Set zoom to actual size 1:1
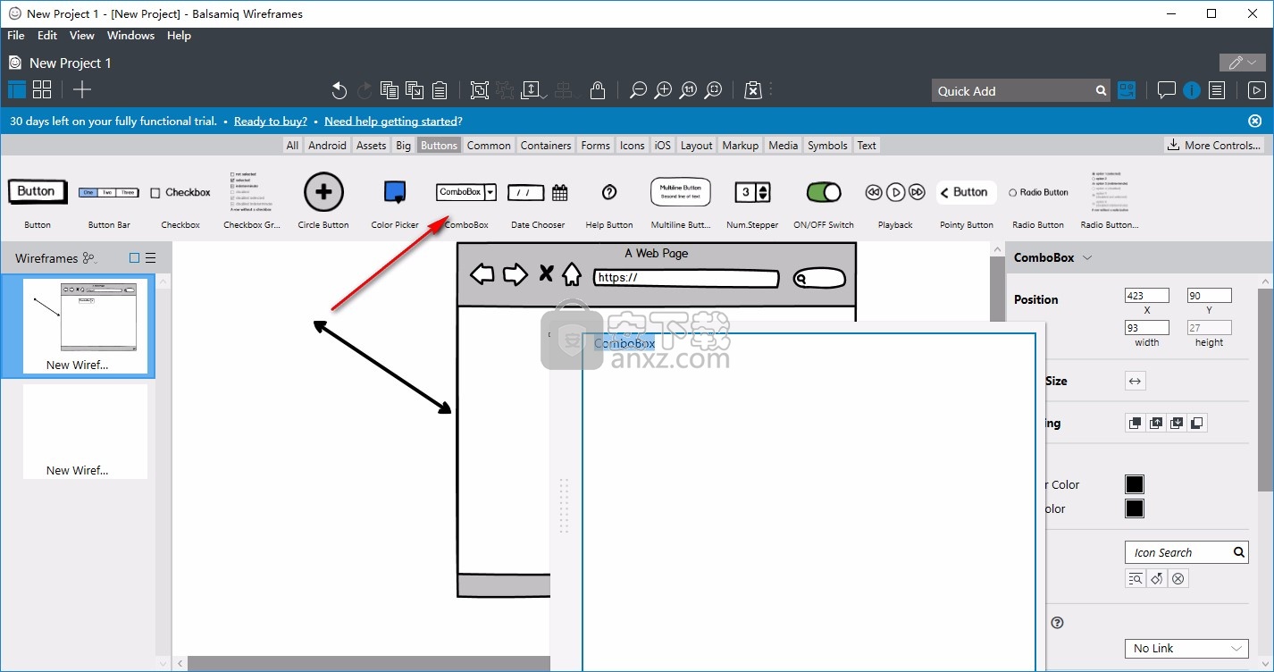1274x672 pixels. click(688, 90)
